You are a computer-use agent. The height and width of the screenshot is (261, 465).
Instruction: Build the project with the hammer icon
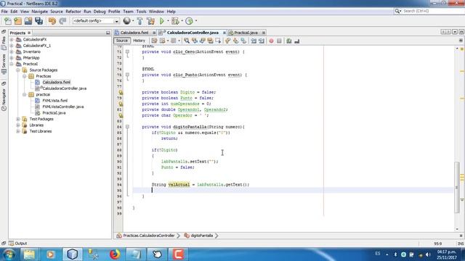[139, 21]
